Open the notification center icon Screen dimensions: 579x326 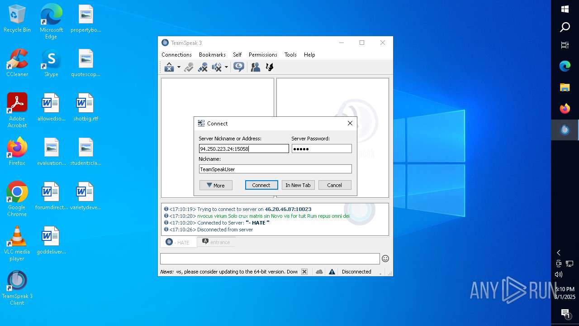click(565, 313)
